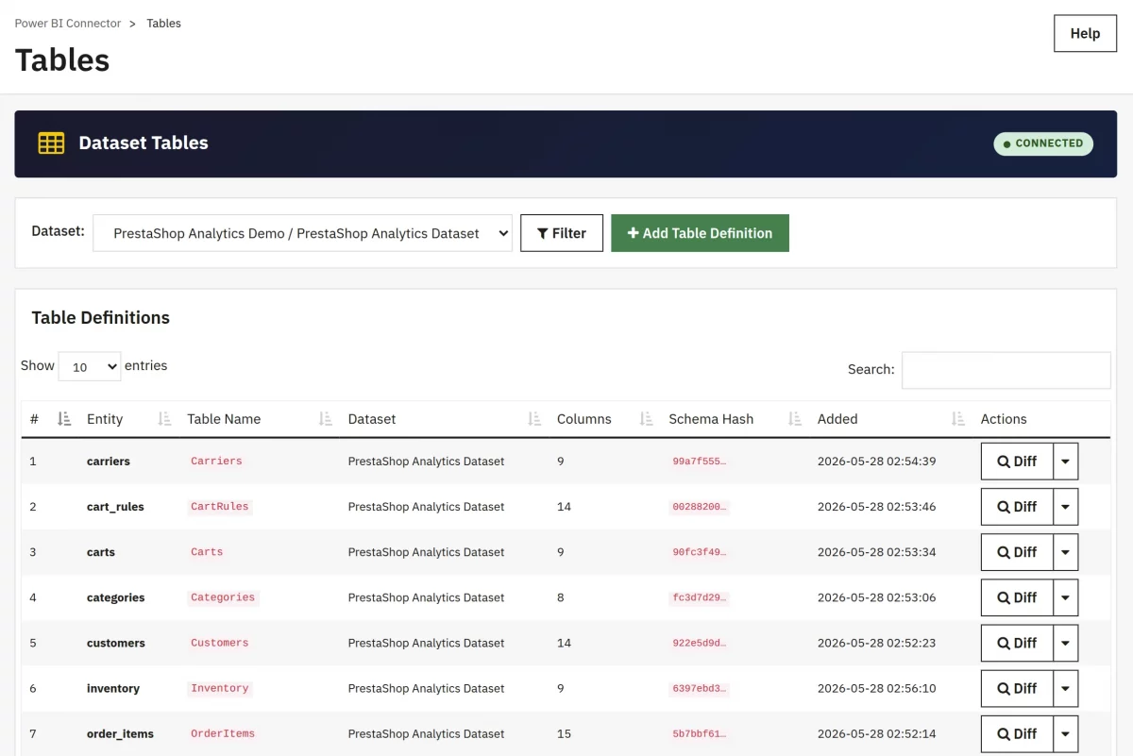Run Diff for the carts table
The height and width of the screenshot is (756, 1133).
tap(1017, 552)
